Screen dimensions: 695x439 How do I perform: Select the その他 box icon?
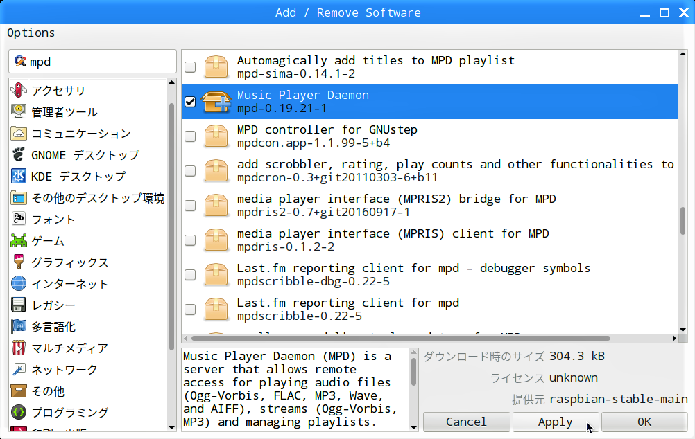pyautogui.click(x=19, y=391)
